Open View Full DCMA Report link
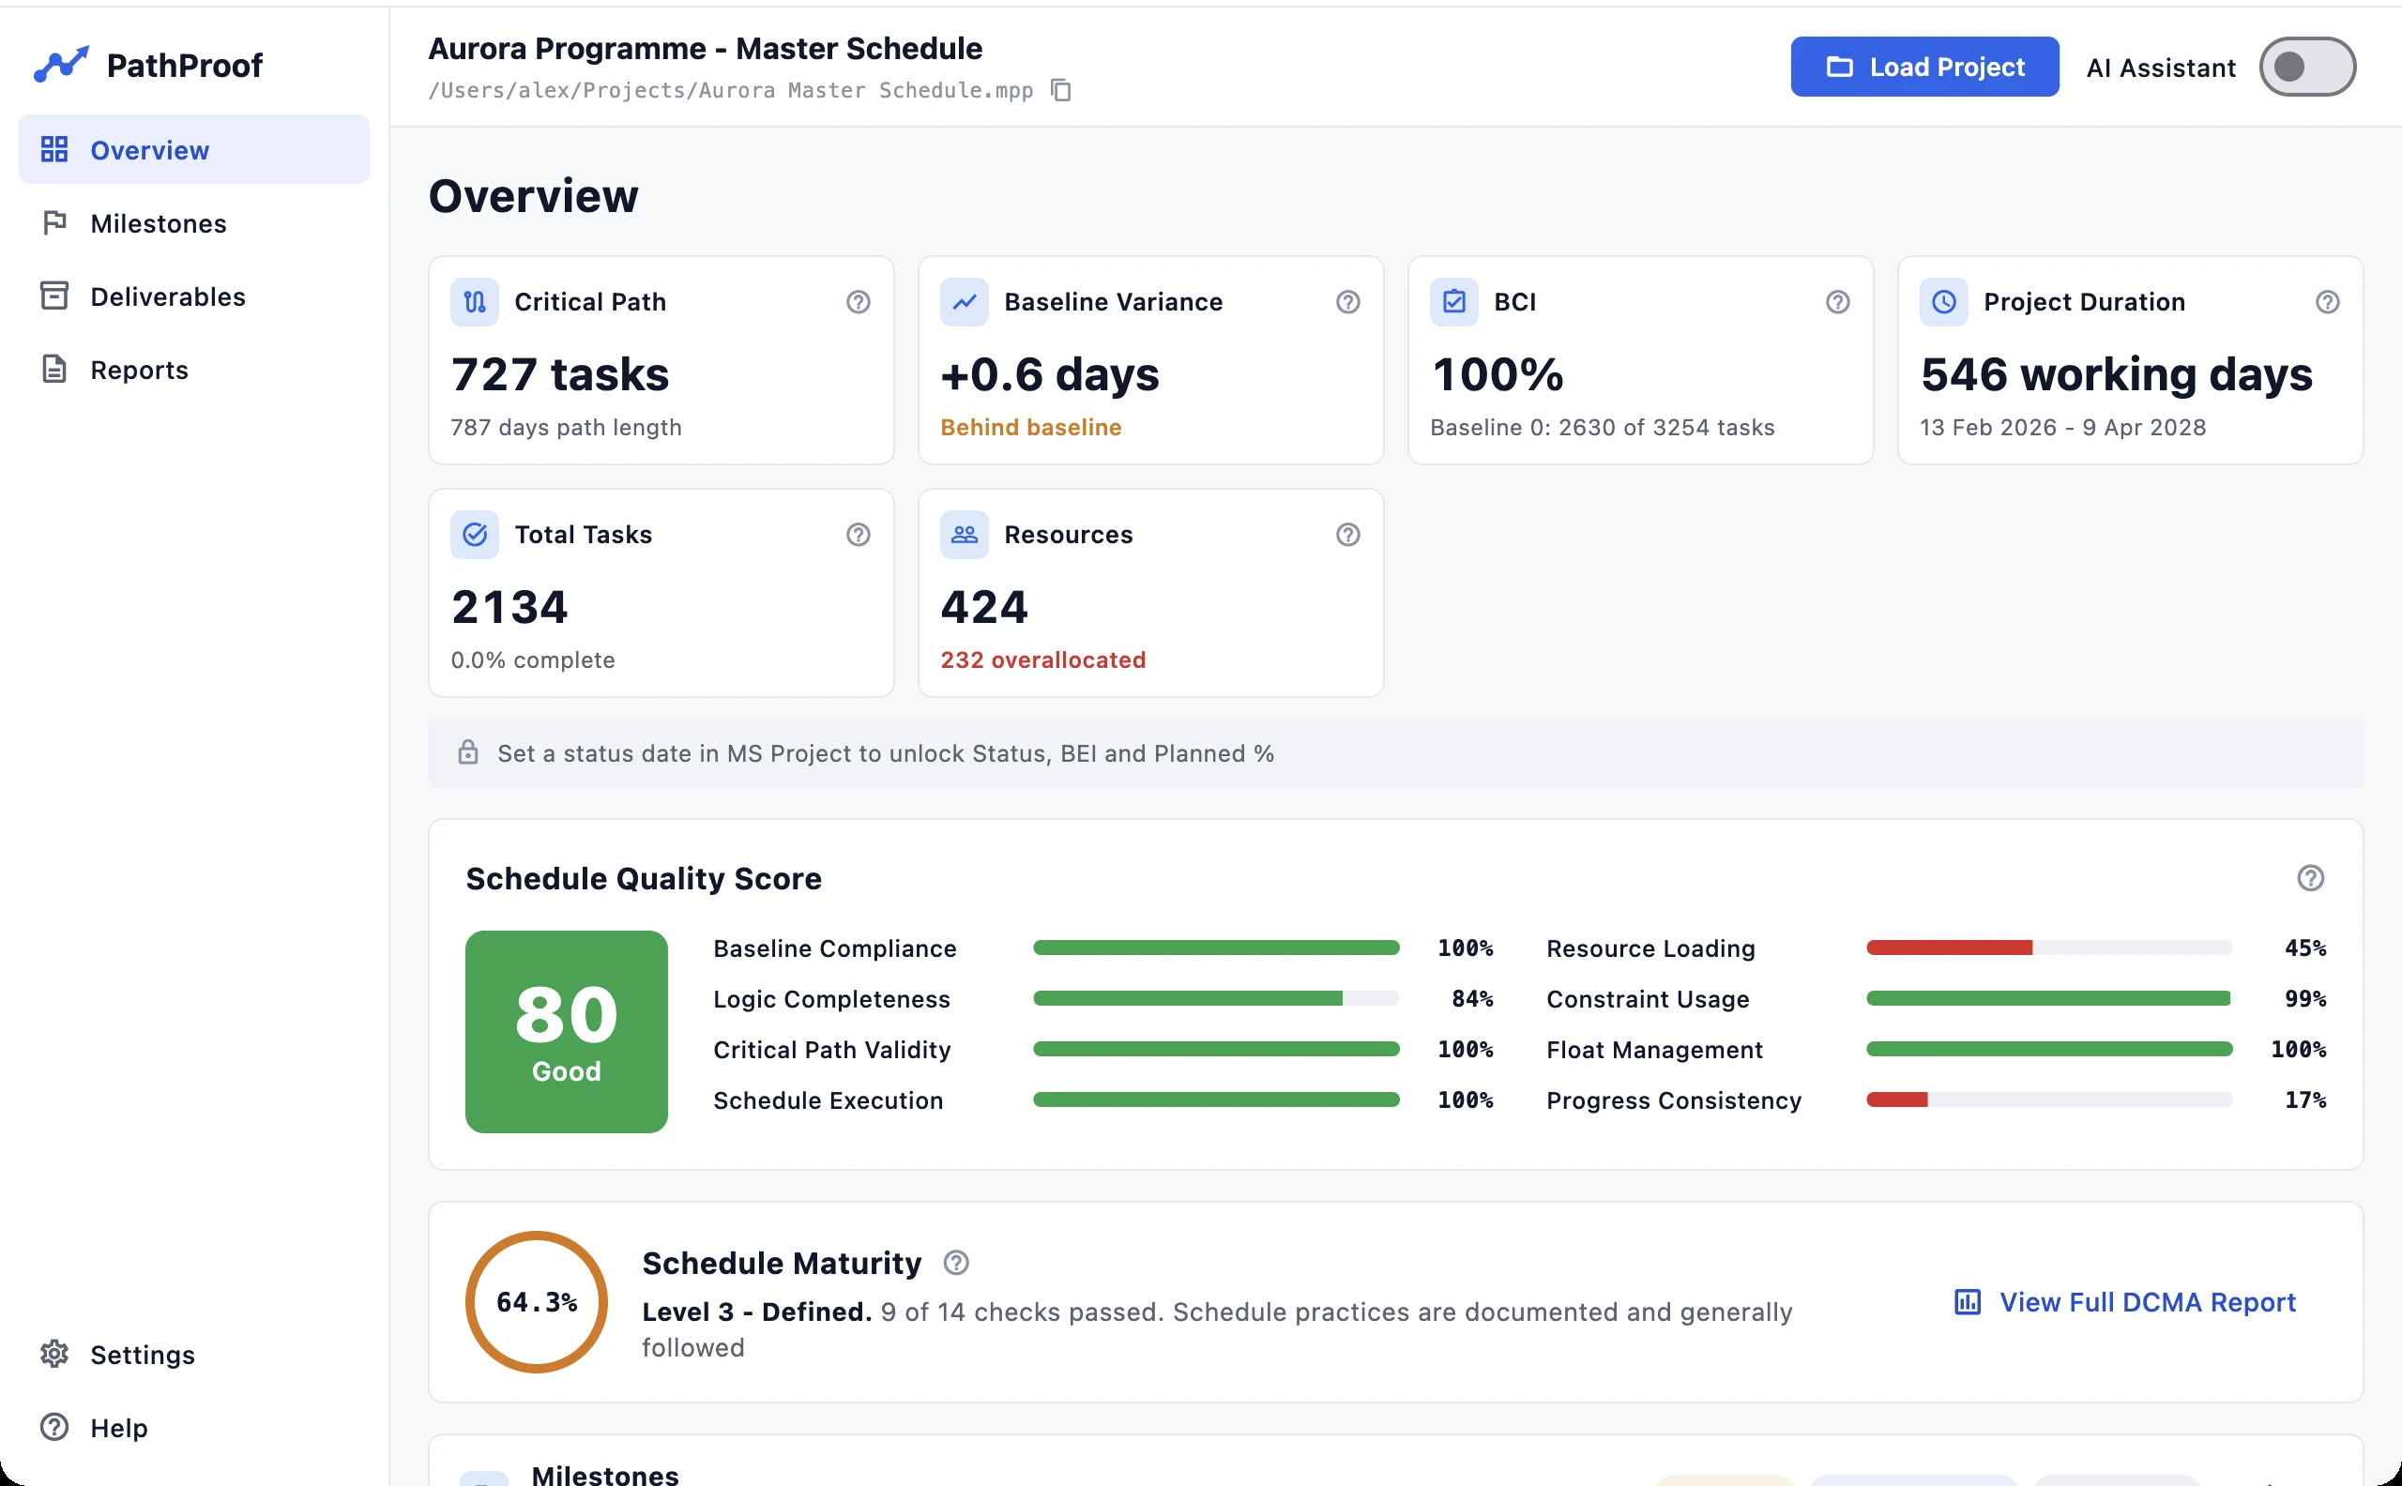Viewport: 2402px width, 1486px height. coord(2125,1302)
